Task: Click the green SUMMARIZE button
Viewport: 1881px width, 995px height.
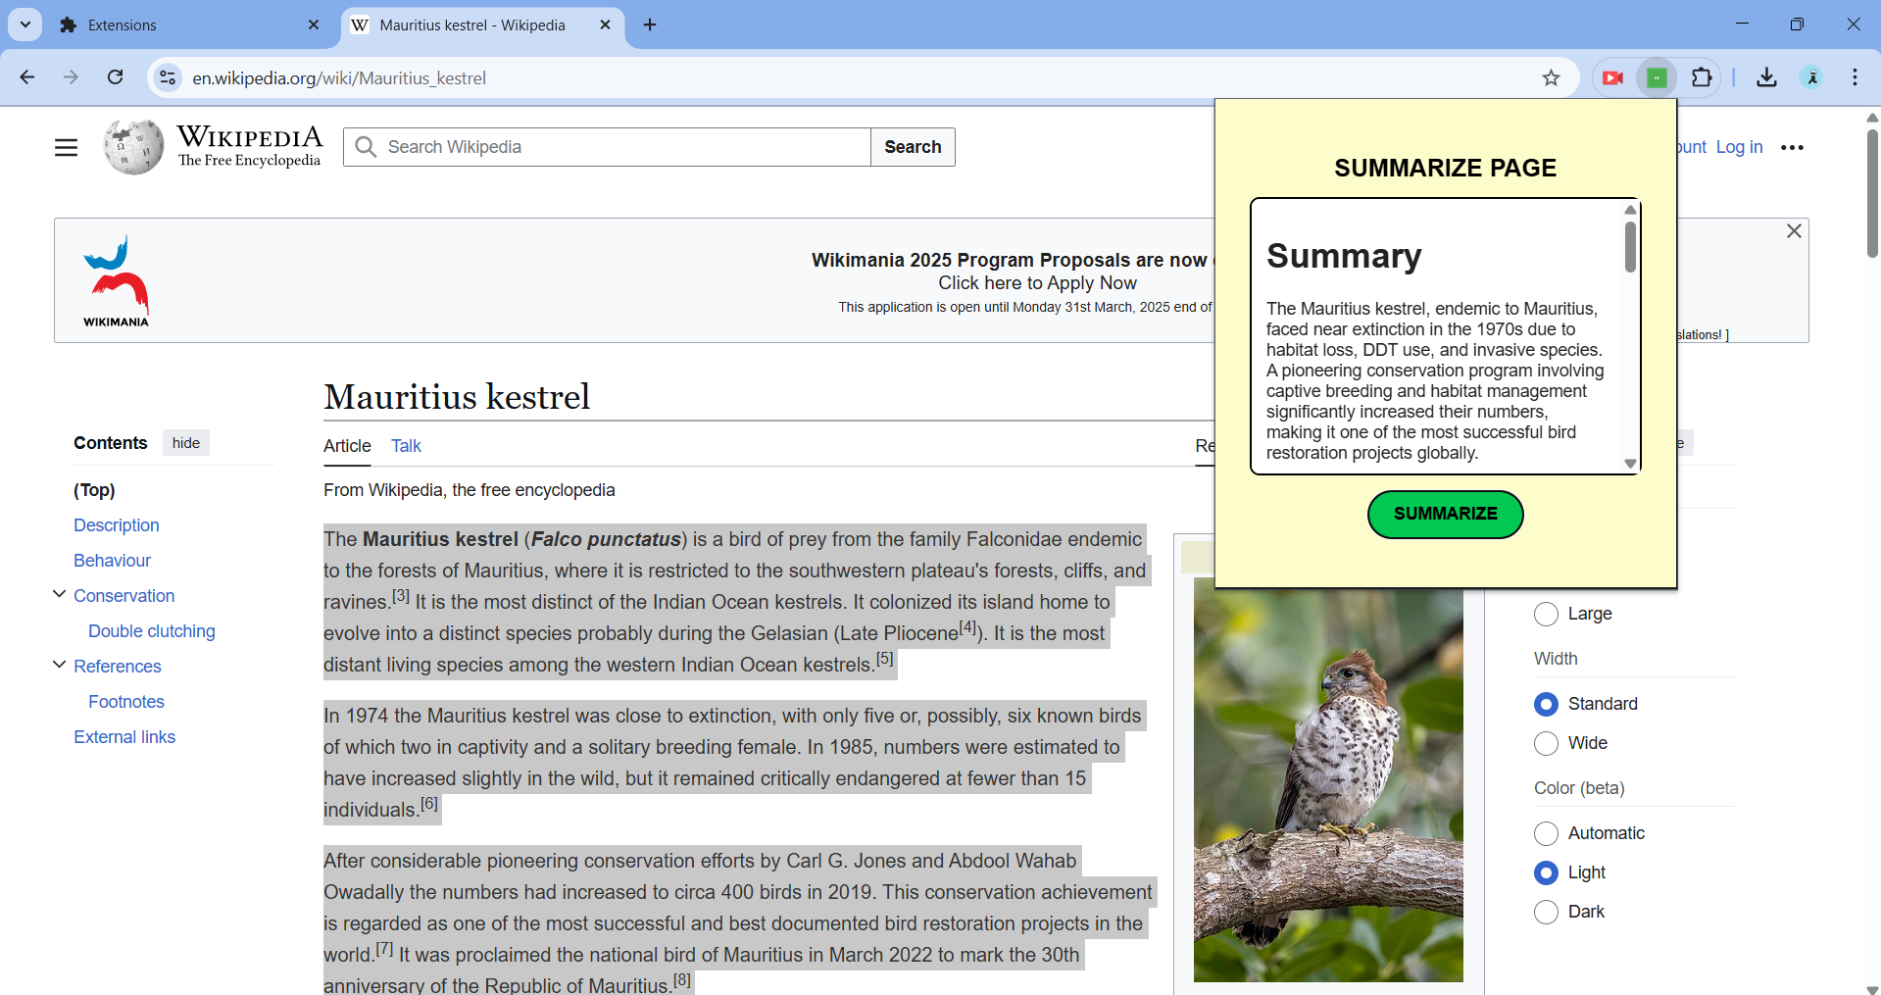Action: click(x=1445, y=514)
